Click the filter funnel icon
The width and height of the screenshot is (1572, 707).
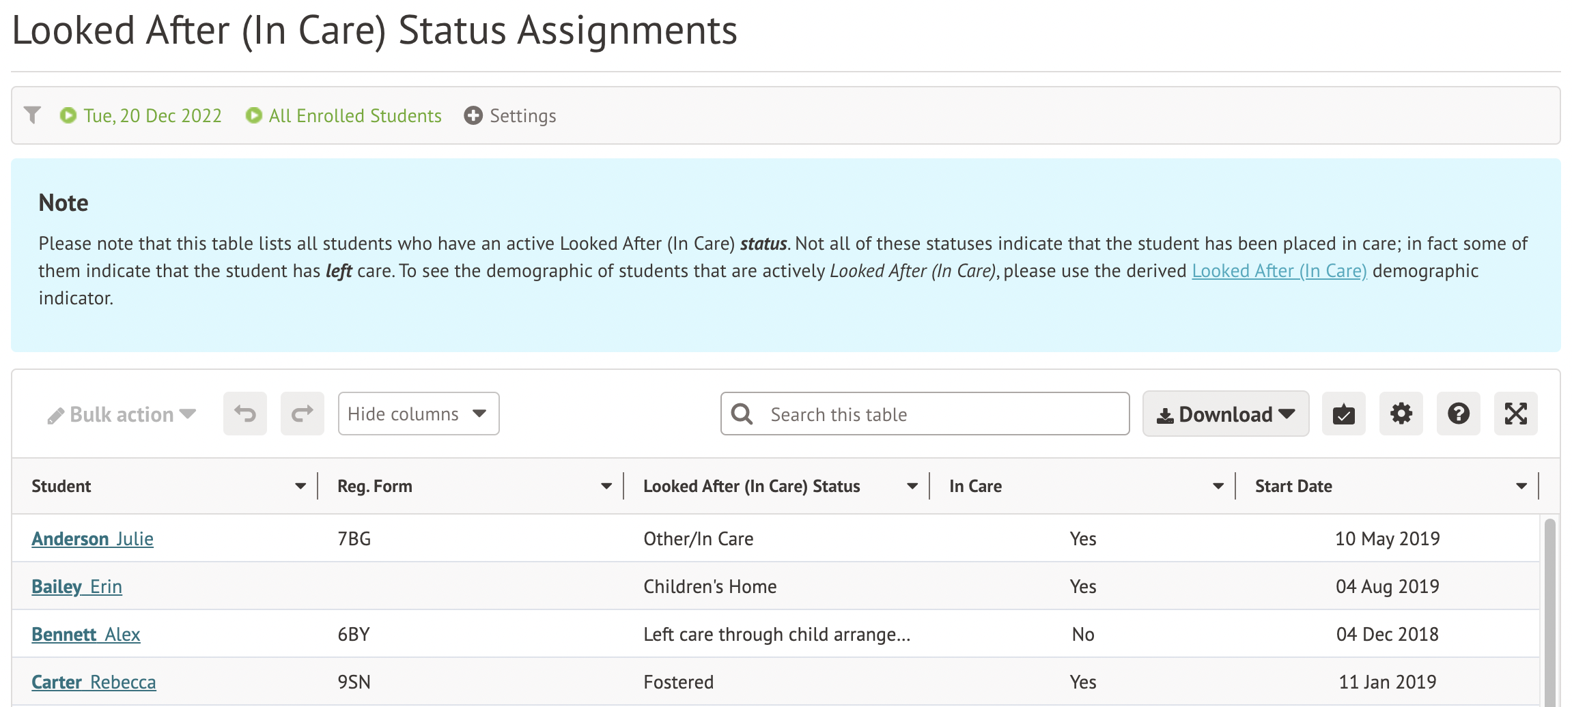click(32, 115)
